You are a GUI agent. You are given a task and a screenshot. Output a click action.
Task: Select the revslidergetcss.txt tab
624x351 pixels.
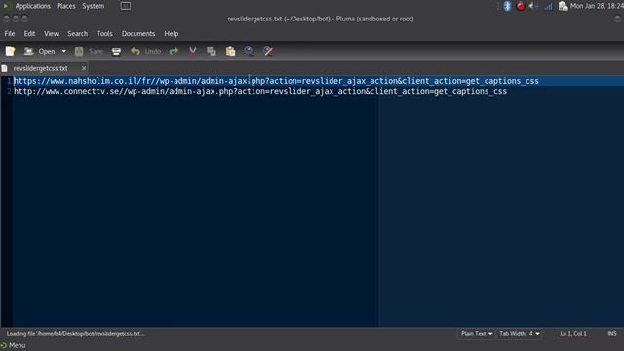click(40, 68)
